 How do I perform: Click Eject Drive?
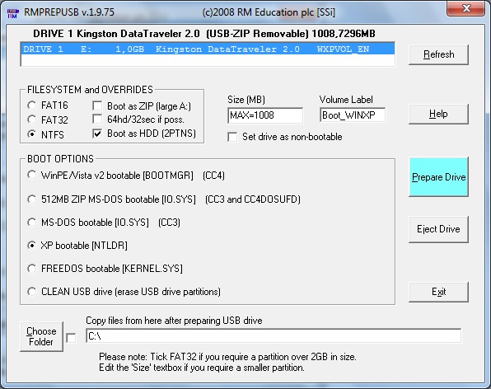(438, 229)
